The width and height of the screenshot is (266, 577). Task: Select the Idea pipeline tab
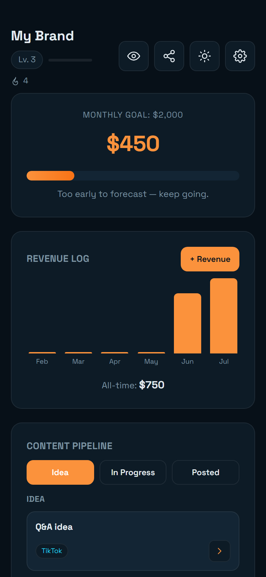[60, 472]
